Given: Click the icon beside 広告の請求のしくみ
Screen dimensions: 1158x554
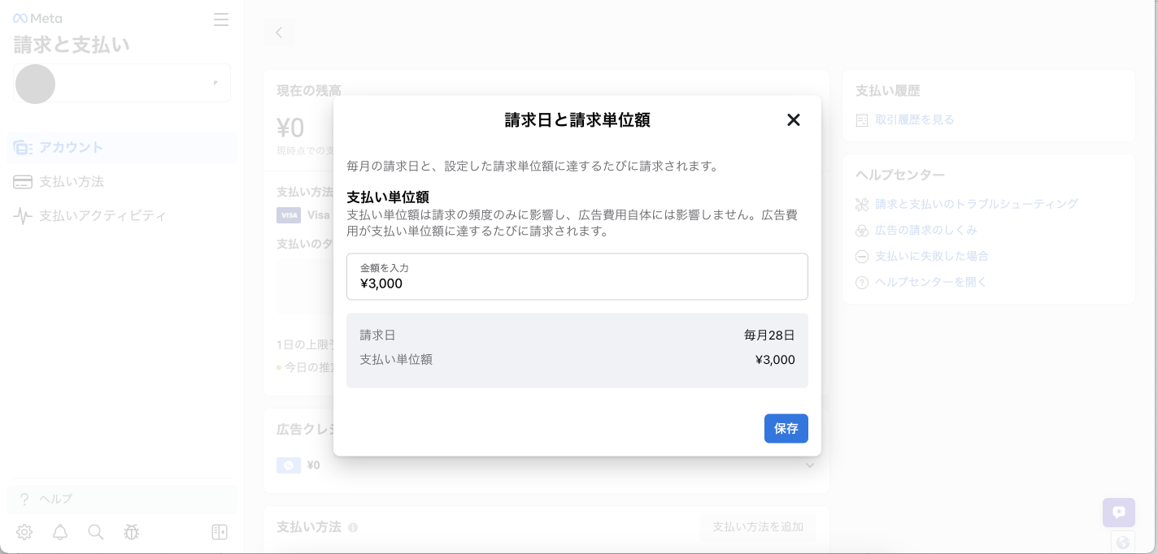Looking at the screenshot, I should click(862, 231).
